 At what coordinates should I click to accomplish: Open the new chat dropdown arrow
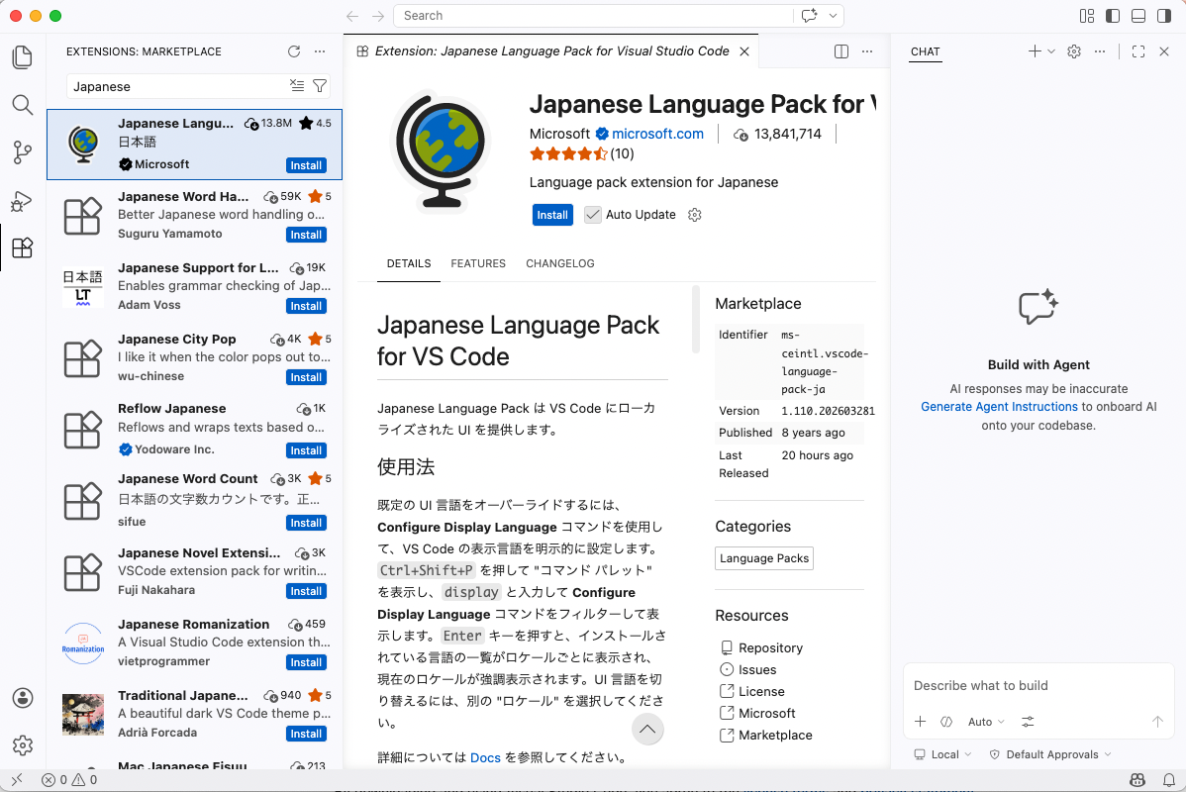pos(1051,51)
